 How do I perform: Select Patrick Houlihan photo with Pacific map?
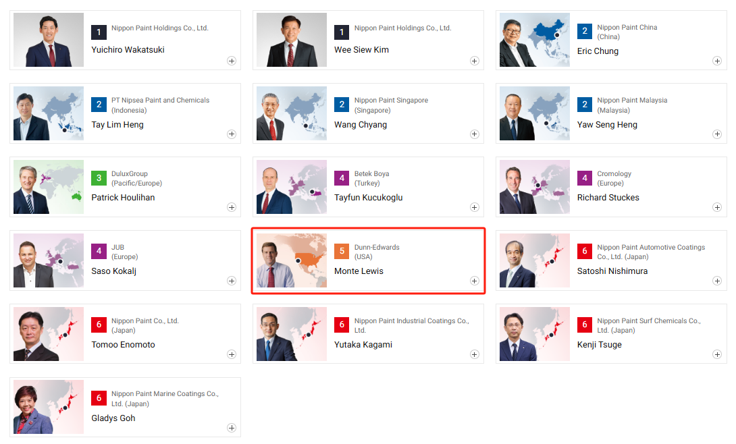click(x=49, y=187)
